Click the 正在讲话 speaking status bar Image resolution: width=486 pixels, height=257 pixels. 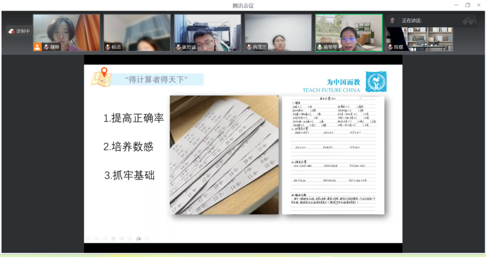coord(432,20)
